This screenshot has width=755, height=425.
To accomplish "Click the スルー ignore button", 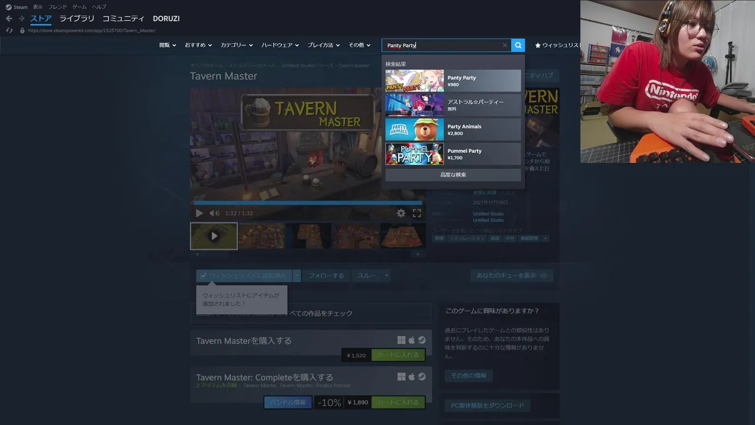I will pos(366,276).
